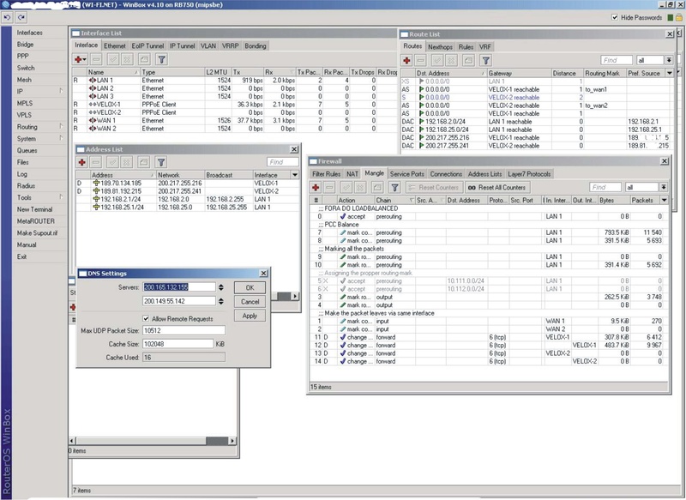The image size is (686, 500).
Task: Switch to the Ethernet tab in Interface List
Action: click(x=115, y=45)
